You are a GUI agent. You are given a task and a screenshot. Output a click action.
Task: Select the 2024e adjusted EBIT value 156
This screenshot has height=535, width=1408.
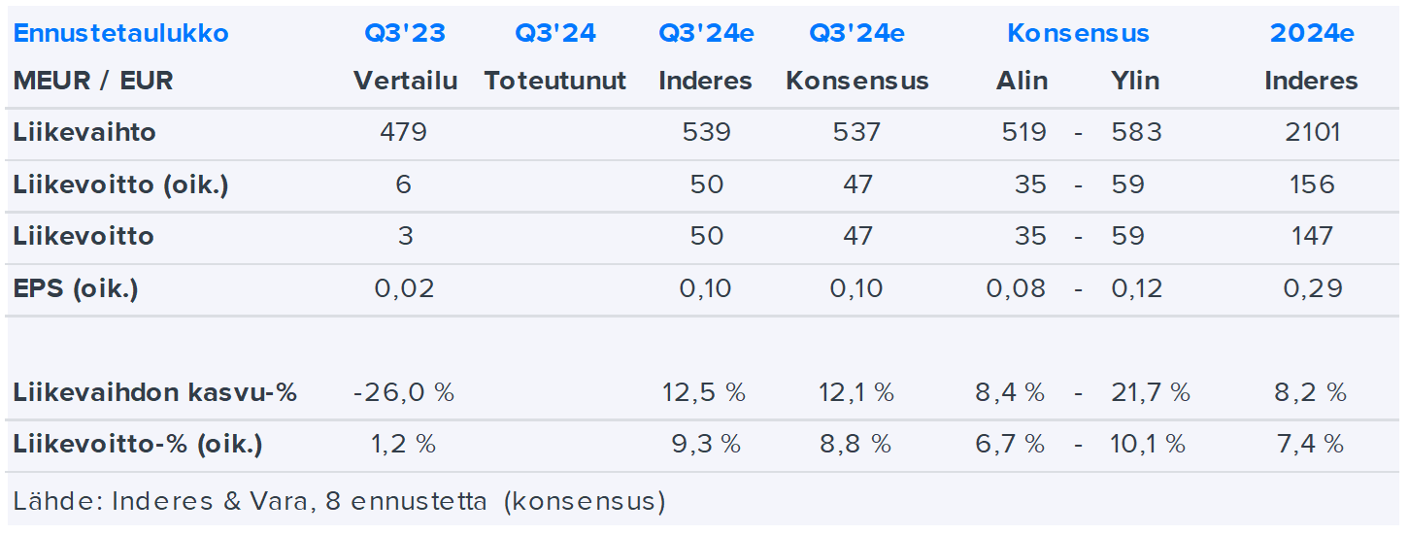click(x=1312, y=184)
